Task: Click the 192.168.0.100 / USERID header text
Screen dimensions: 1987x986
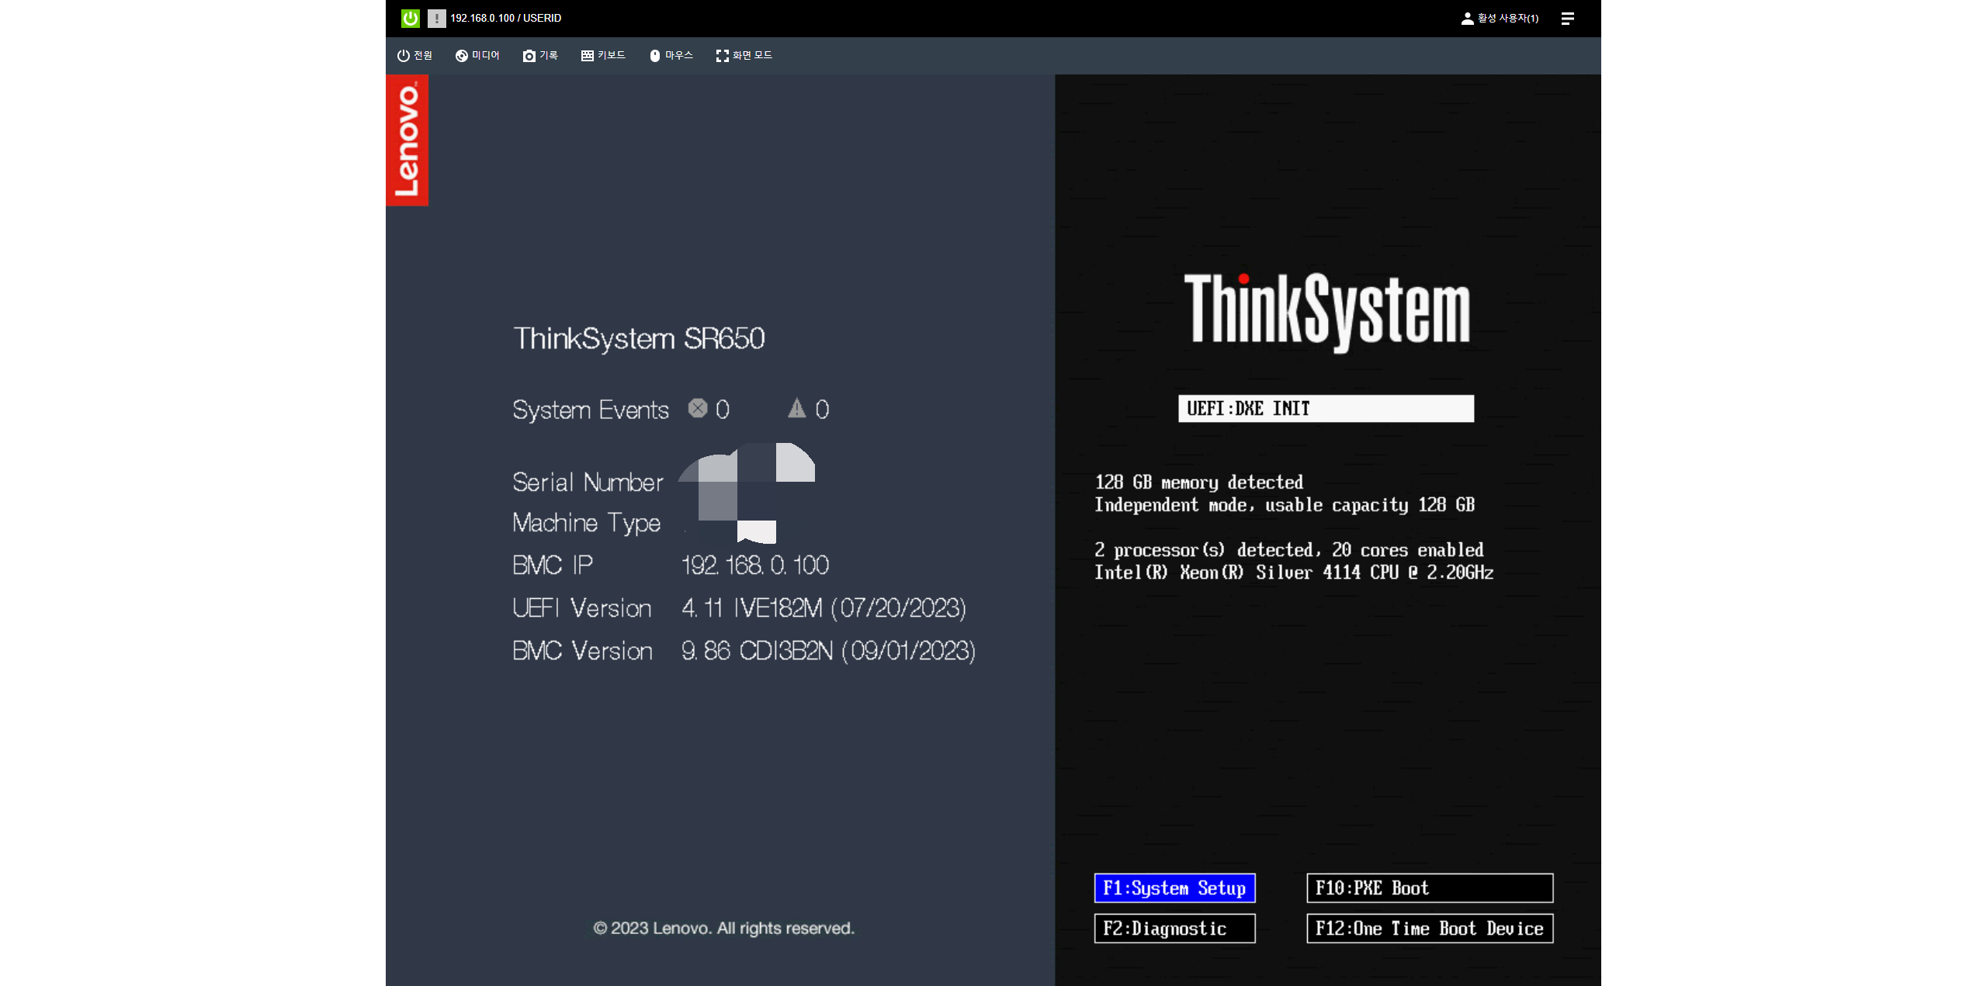Action: (x=505, y=18)
